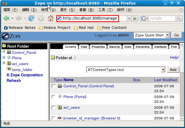Image resolution: width=185 pixels, height=128 pixels.
Task: Click the folder icon beside Folder at
Action: click(53, 57)
